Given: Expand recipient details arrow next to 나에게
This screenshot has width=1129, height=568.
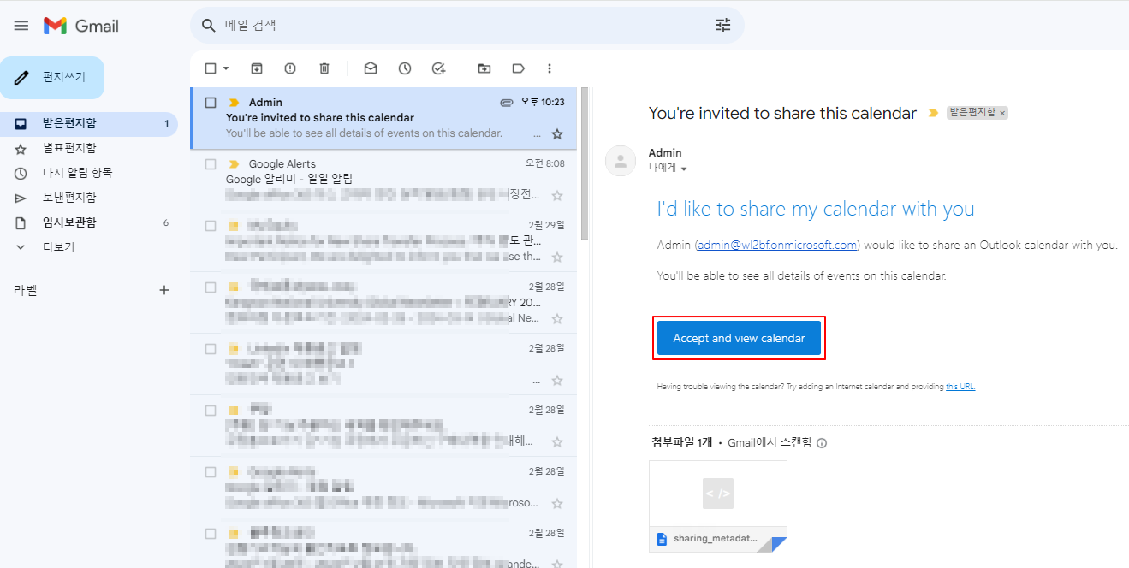Looking at the screenshot, I should (x=683, y=169).
